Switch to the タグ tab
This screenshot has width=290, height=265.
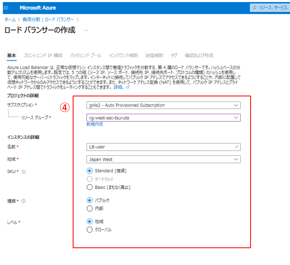coord(174,55)
